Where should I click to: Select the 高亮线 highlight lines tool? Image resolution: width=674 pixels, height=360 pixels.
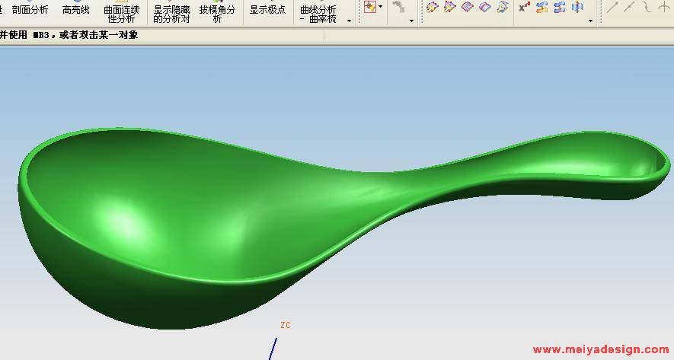click(x=75, y=10)
